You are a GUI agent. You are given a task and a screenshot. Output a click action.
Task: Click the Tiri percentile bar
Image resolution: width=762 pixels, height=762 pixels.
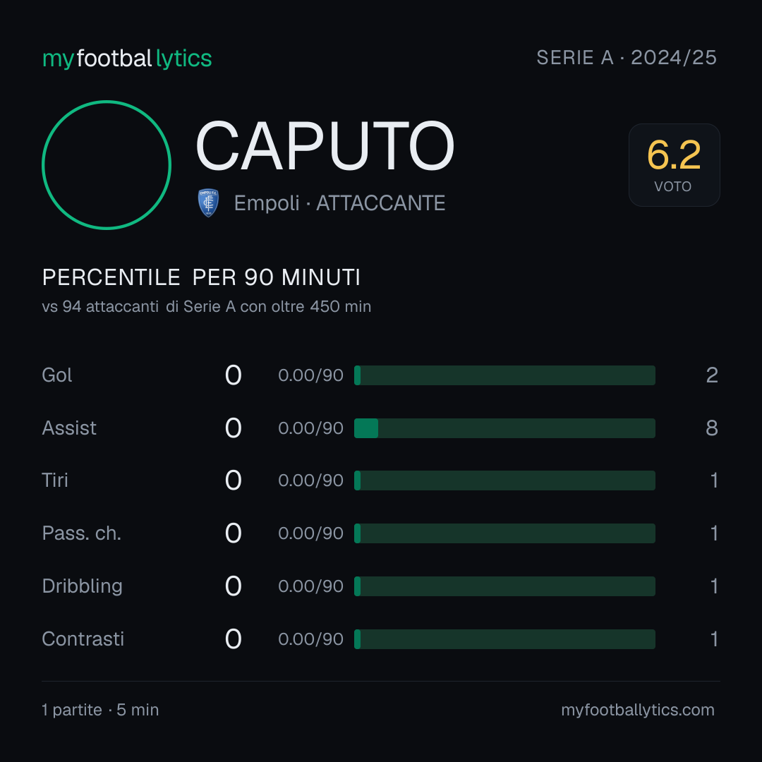pyautogui.click(x=504, y=480)
